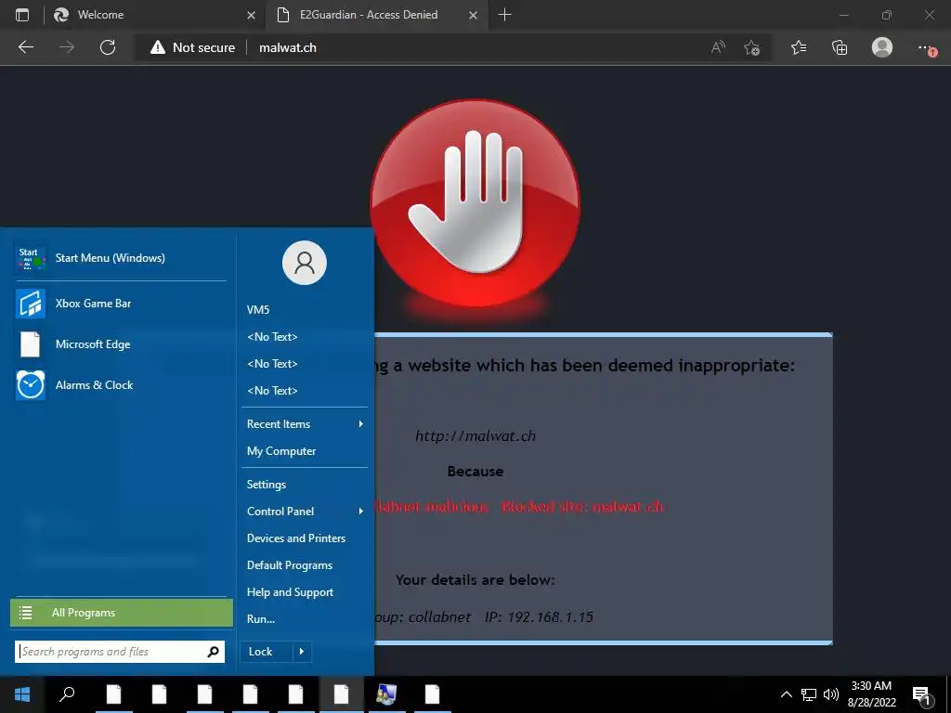951x713 pixels.
Task: Open the browser profile icon
Action: click(x=882, y=47)
